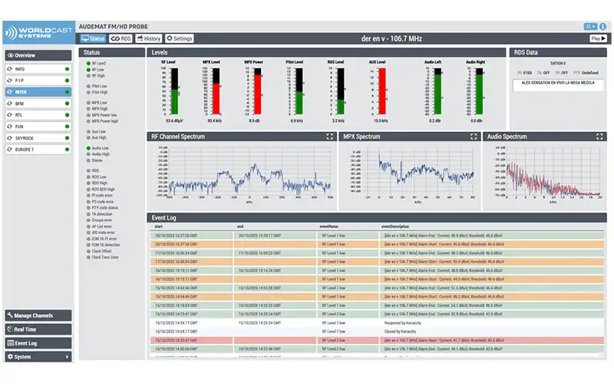This screenshot has height=384, width=614.
Task: Select the BFM channel
Action: [38, 104]
